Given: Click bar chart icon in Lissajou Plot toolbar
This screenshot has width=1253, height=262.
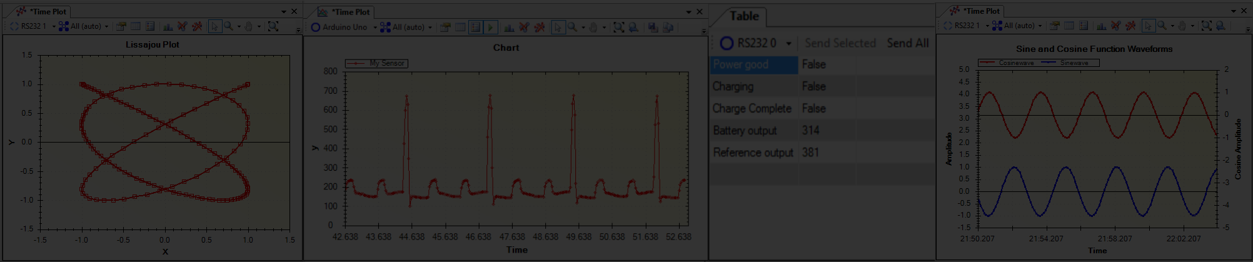Looking at the screenshot, I should click(x=168, y=26).
